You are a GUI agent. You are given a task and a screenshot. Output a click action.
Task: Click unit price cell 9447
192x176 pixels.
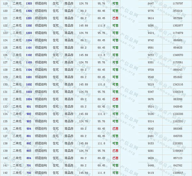tap(151, 3)
